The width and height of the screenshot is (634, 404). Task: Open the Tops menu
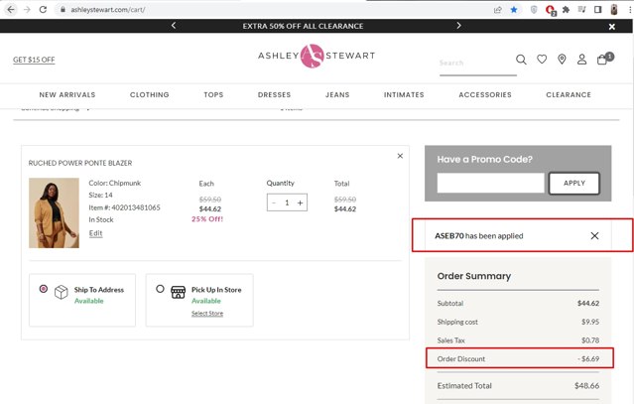pyautogui.click(x=213, y=94)
